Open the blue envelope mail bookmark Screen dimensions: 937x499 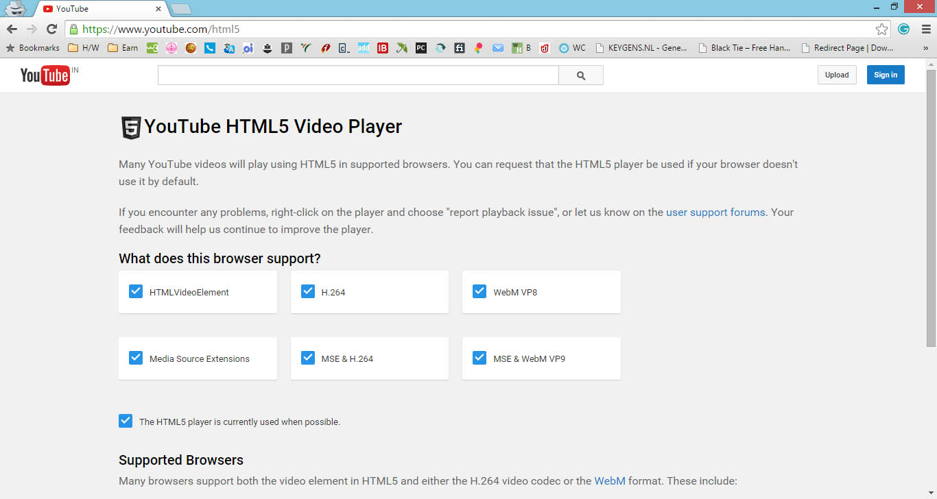coord(498,48)
